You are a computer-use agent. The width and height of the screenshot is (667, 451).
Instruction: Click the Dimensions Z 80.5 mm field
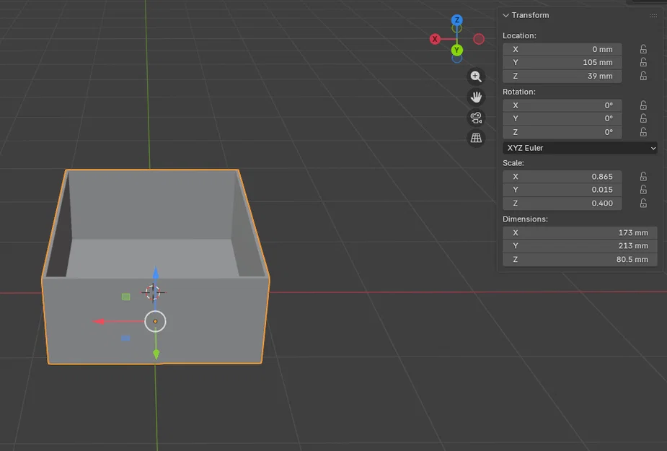pyautogui.click(x=580, y=259)
